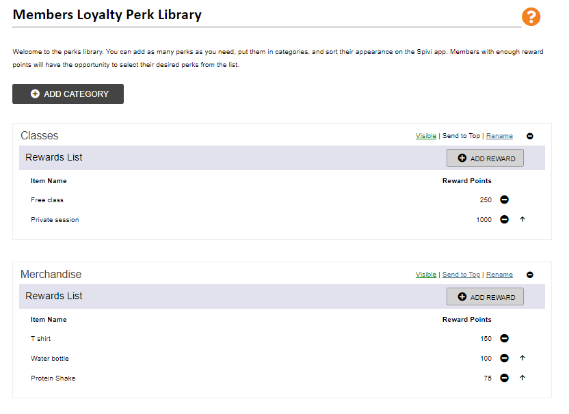Click the Members Loyalty Perk Library title
569x414 pixels.
click(107, 15)
